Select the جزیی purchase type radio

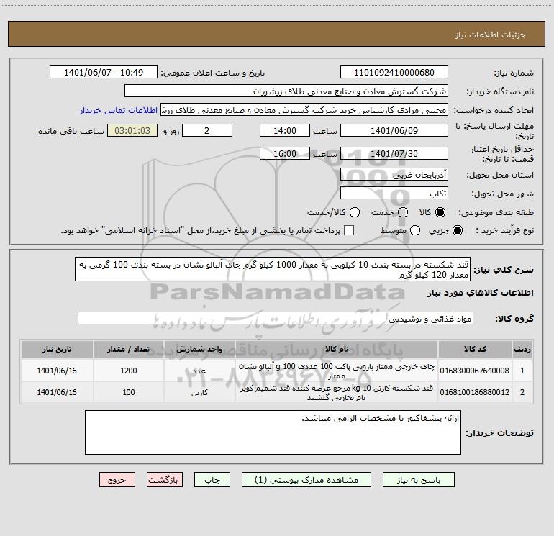click(458, 230)
